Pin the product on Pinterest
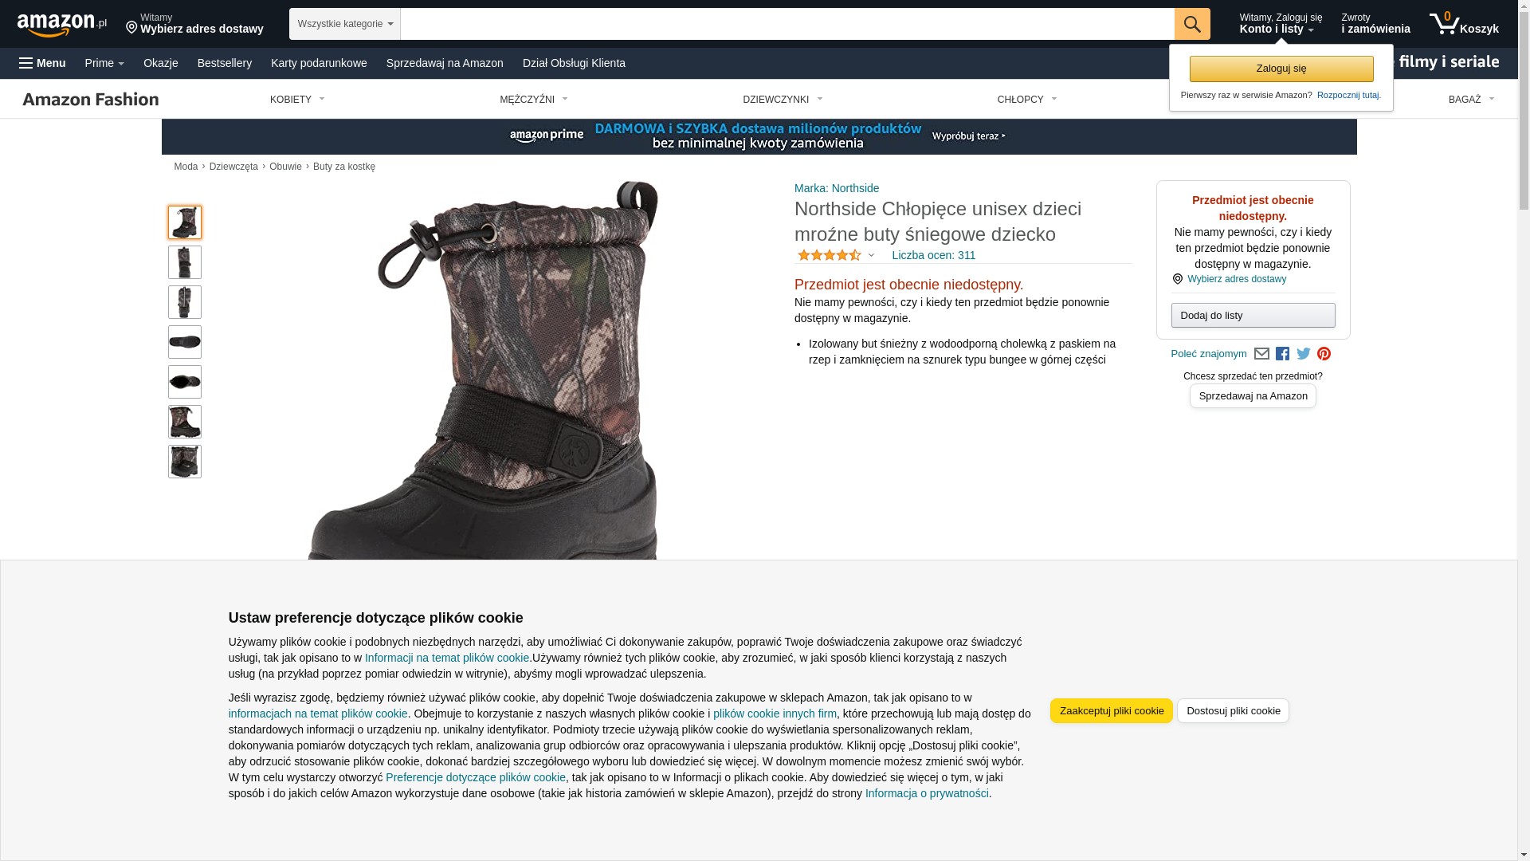 click(x=1324, y=354)
